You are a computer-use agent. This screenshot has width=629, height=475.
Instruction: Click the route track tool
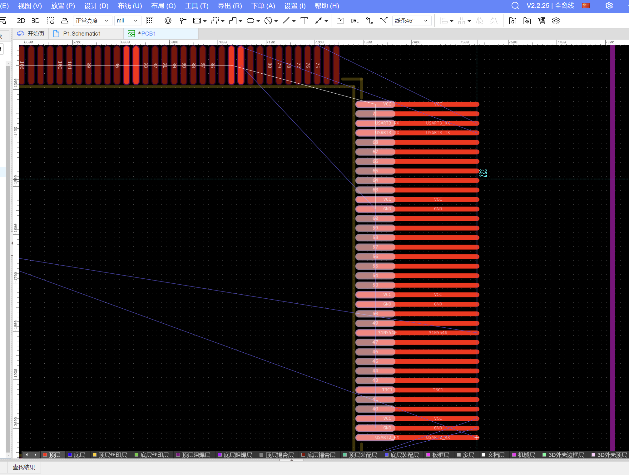click(x=370, y=21)
